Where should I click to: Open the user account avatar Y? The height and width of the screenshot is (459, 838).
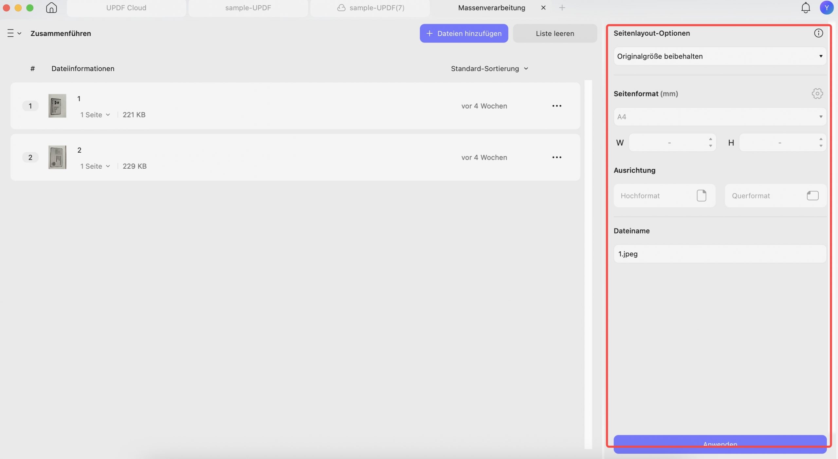coord(827,8)
